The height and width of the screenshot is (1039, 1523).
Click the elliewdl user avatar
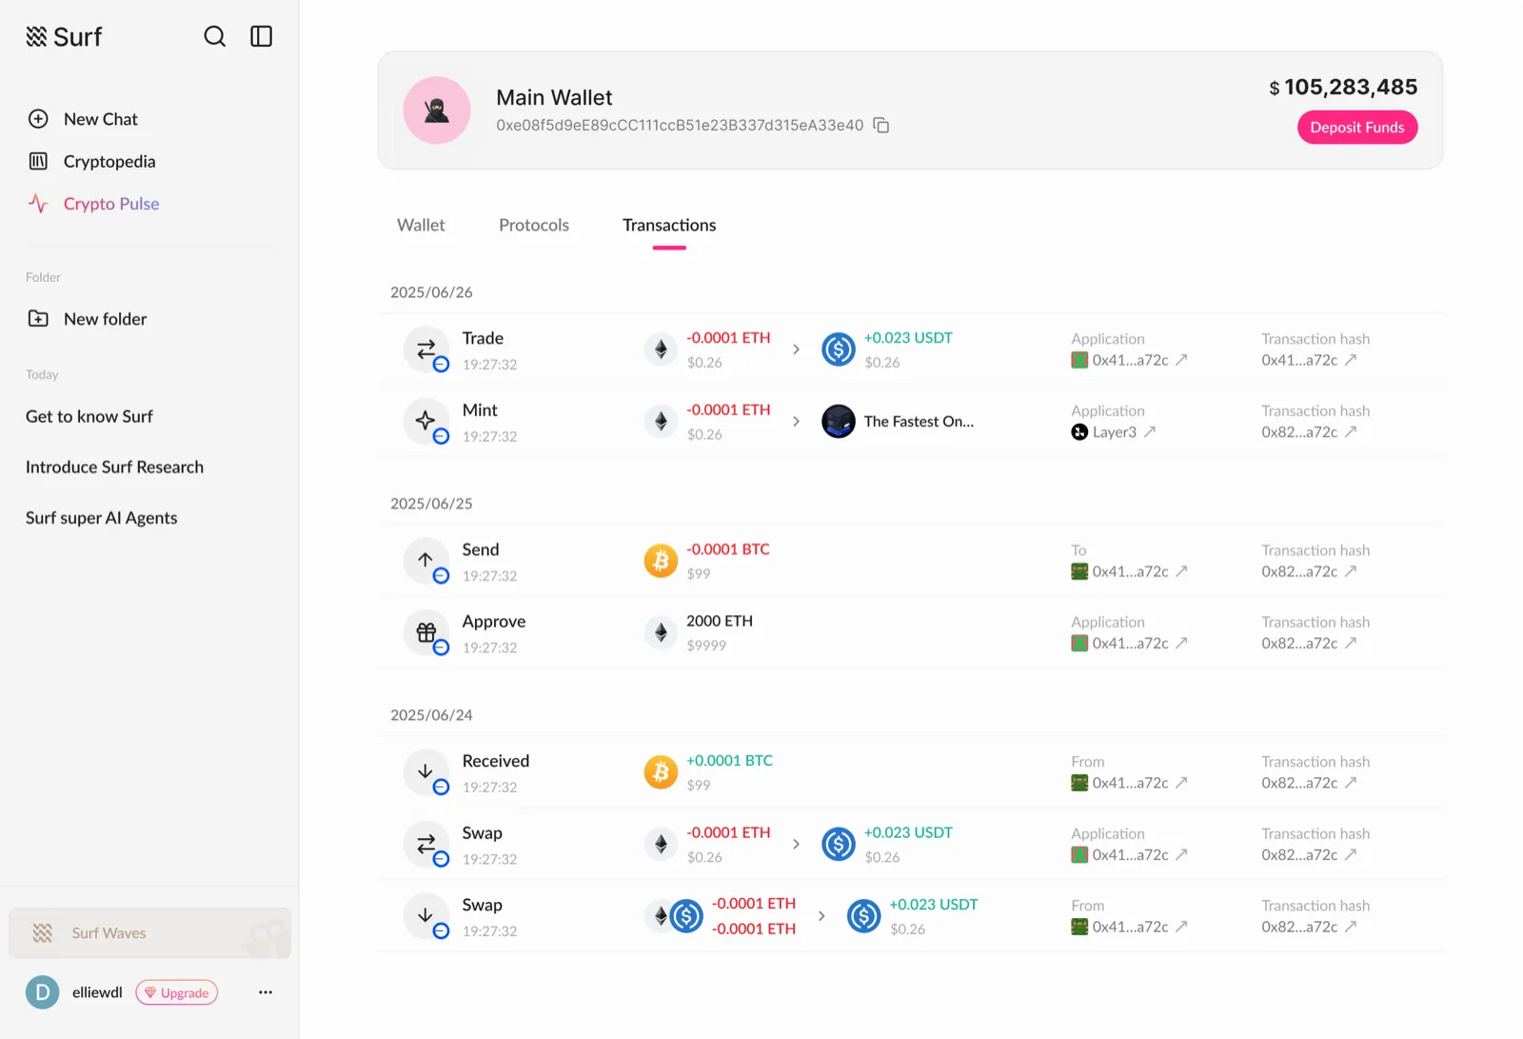(x=42, y=992)
